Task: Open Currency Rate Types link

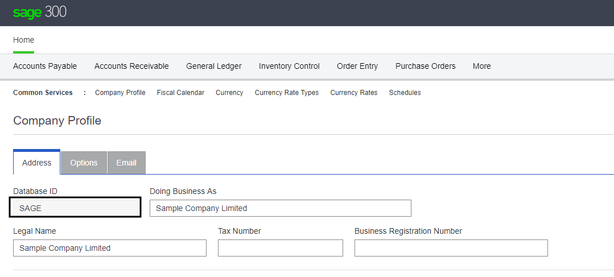Action: pyautogui.click(x=287, y=93)
